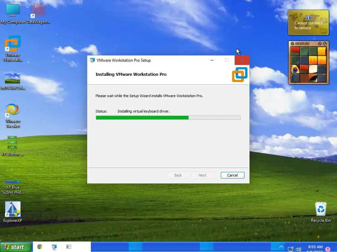
Task: Click the info icon on the weather gadget
Action: click(x=308, y=18)
